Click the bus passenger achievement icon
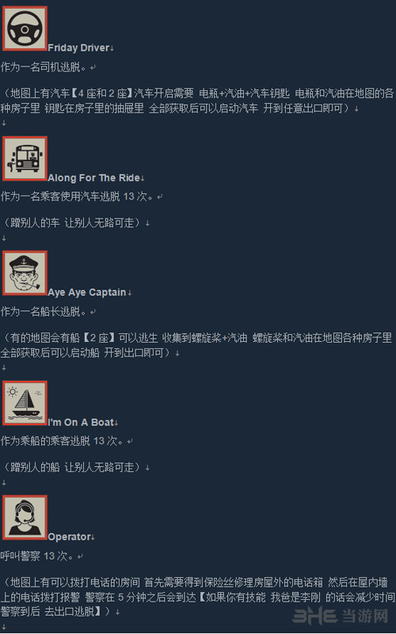Image resolution: width=396 pixels, height=634 pixels. point(25,158)
